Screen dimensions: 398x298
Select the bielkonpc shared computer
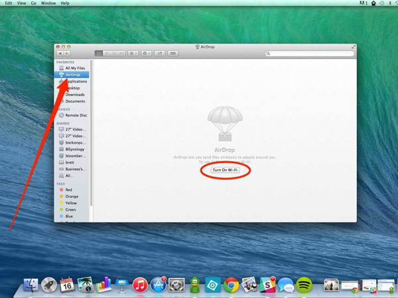(x=72, y=142)
